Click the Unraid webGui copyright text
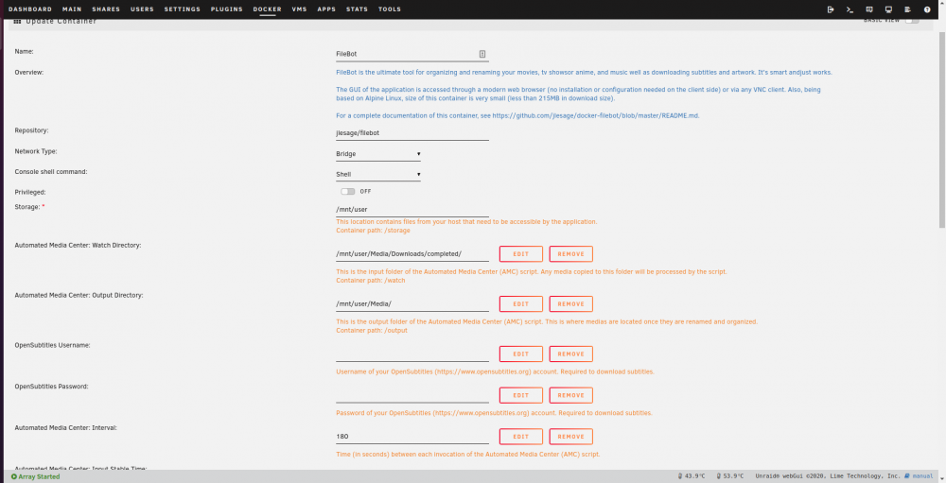946x483 pixels. click(x=828, y=476)
